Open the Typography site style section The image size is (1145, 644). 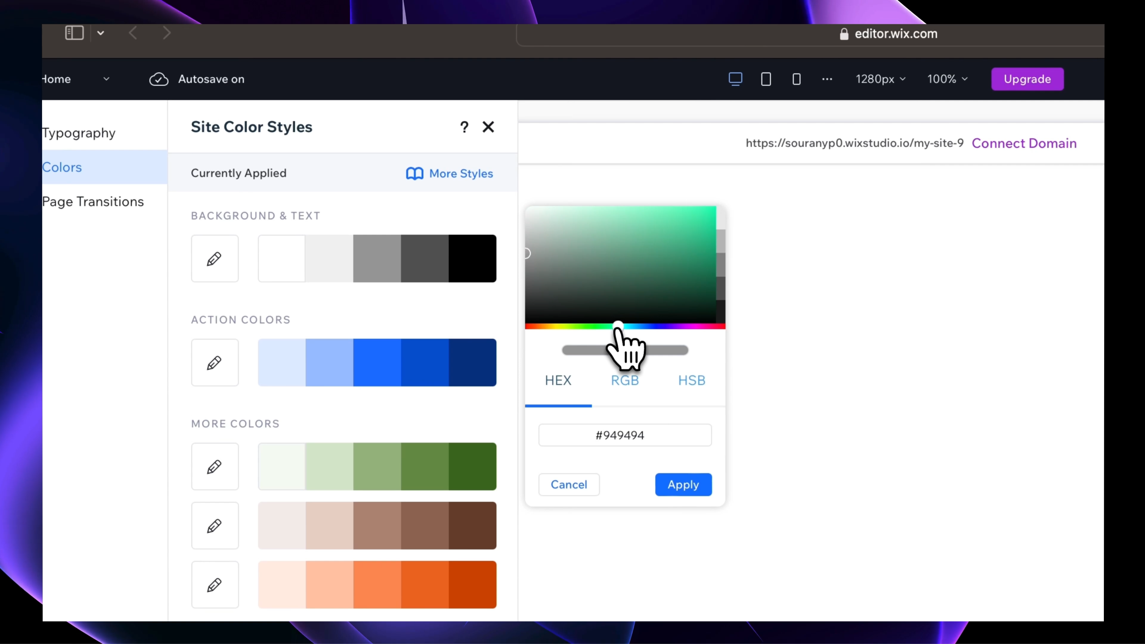tap(79, 133)
